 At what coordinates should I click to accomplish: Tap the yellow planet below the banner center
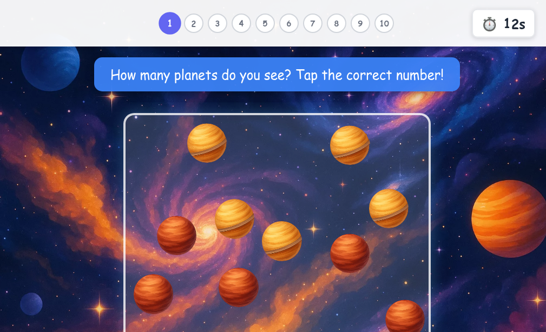pyautogui.click(x=282, y=241)
